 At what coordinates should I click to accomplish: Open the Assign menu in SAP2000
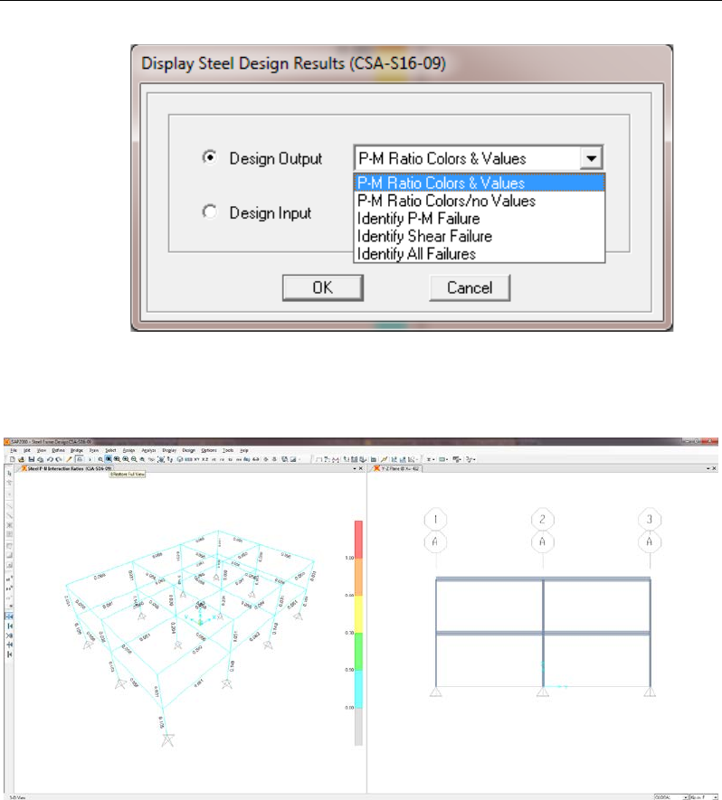pyautogui.click(x=128, y=450)
